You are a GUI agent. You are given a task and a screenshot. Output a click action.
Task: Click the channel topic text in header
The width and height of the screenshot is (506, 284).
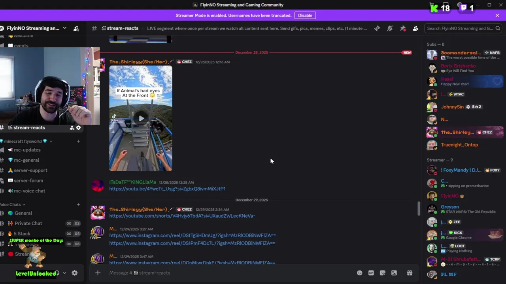257,28
